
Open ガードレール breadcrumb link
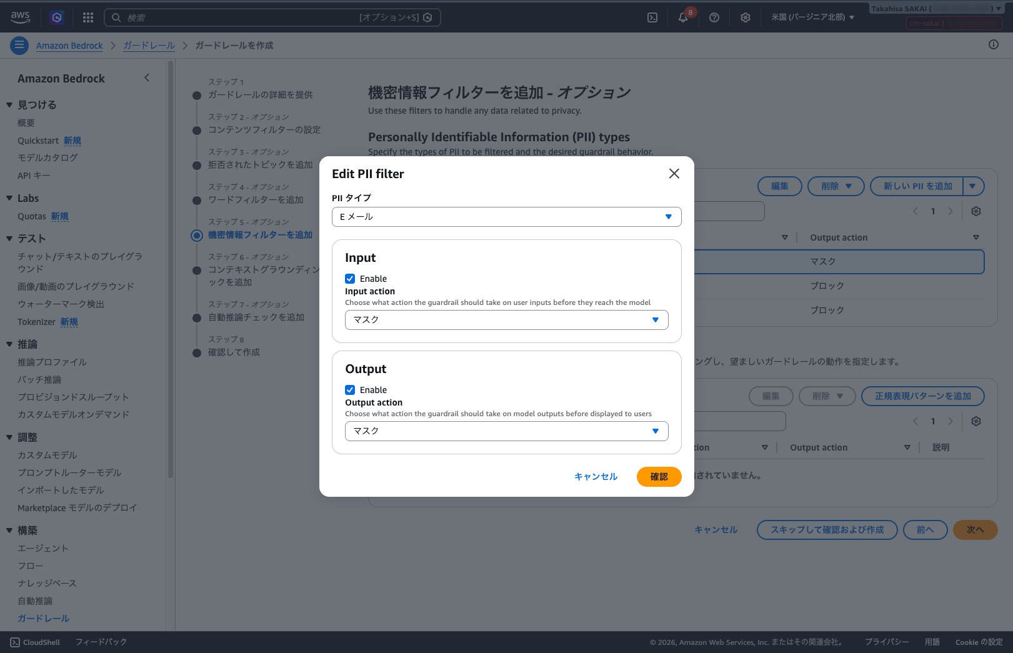149,46
